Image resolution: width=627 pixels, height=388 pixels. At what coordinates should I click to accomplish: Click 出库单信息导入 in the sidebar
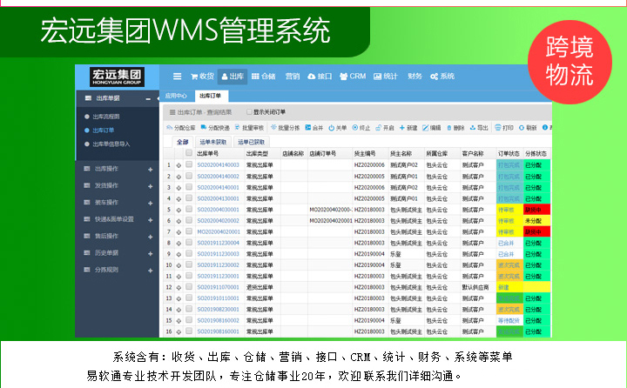click(111, 144)
